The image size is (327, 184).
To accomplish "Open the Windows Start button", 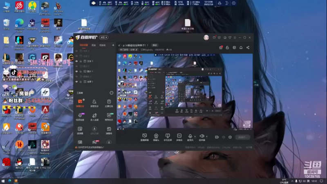I will click(3, 181).
